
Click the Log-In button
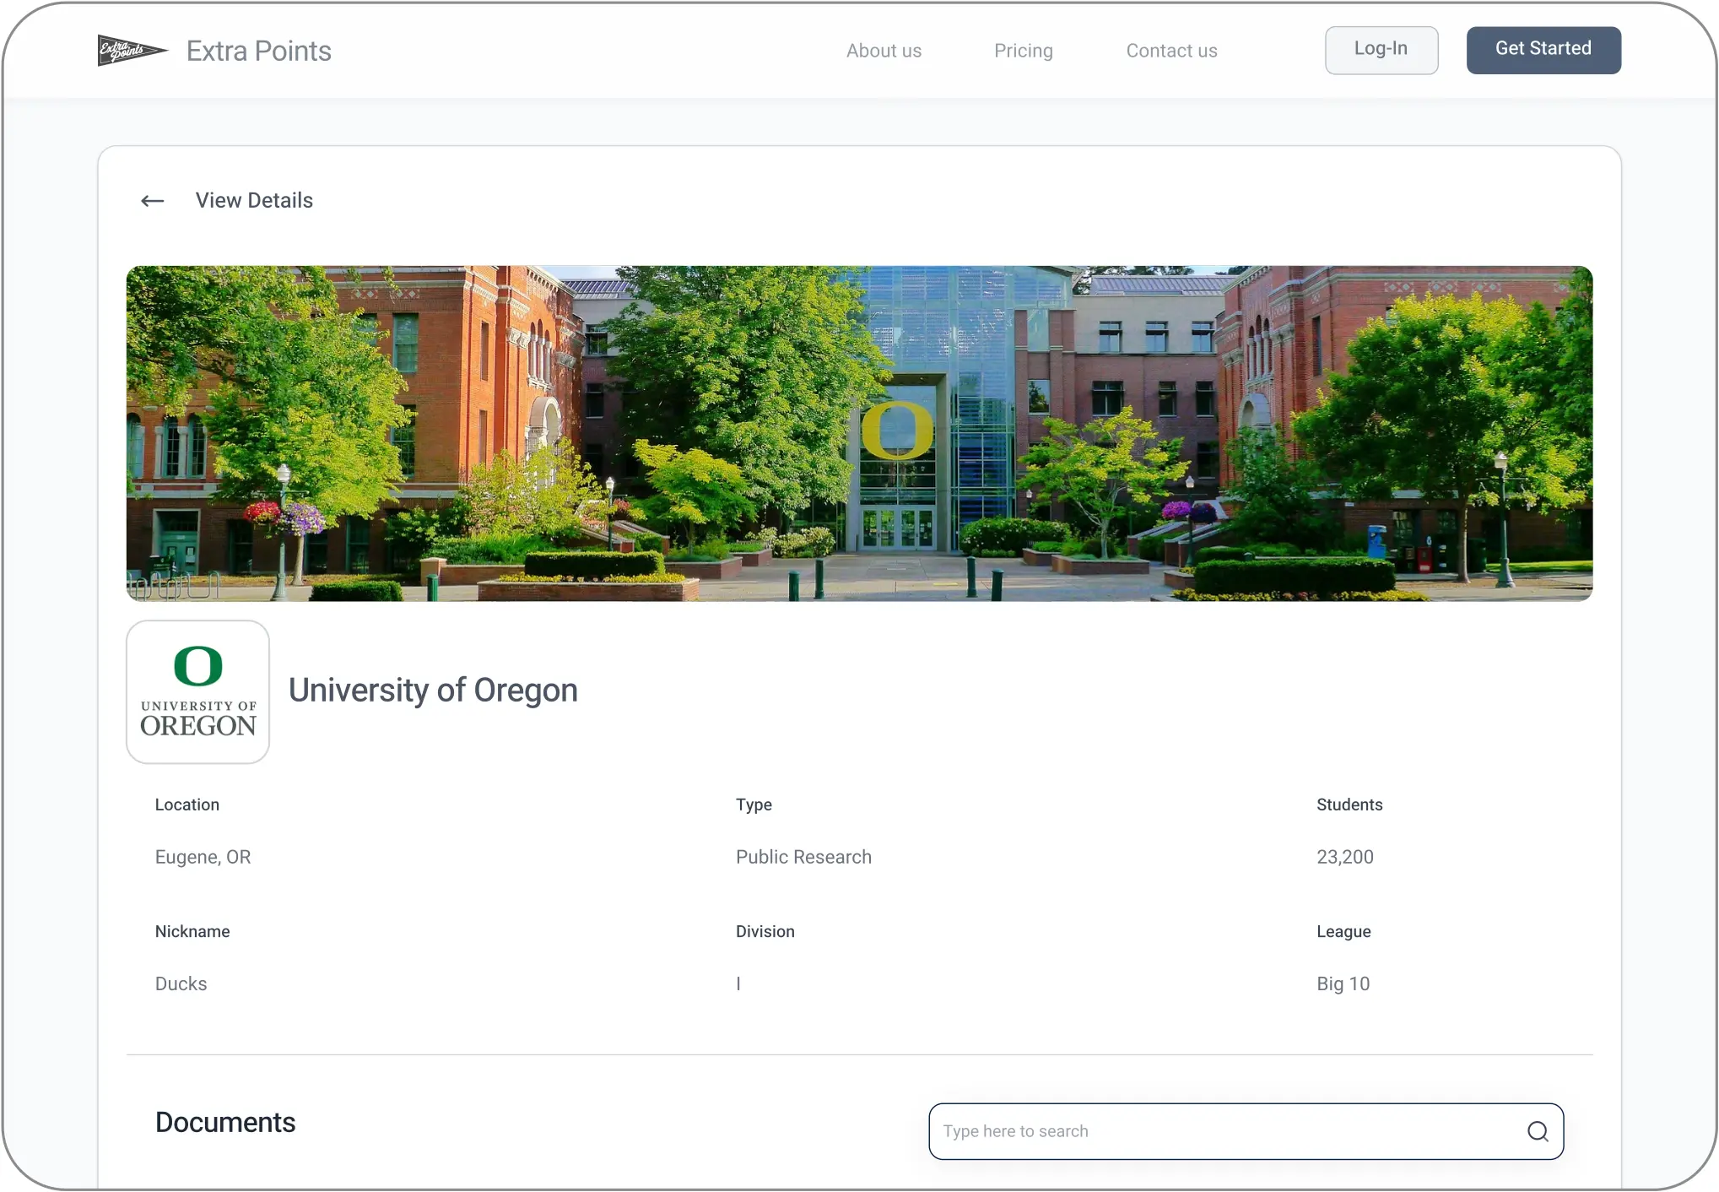[x=1381, y=50]
